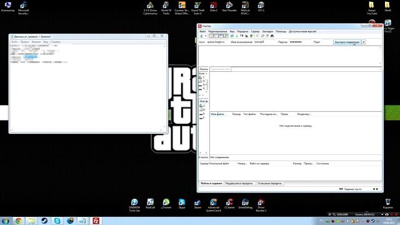Open the Файл menu in Notepad window

pos(14,42)
